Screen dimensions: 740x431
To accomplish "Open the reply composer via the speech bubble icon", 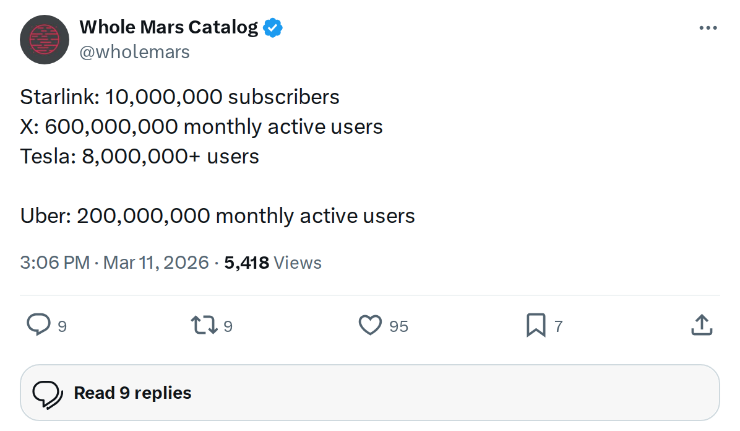I will click(38, 325).
